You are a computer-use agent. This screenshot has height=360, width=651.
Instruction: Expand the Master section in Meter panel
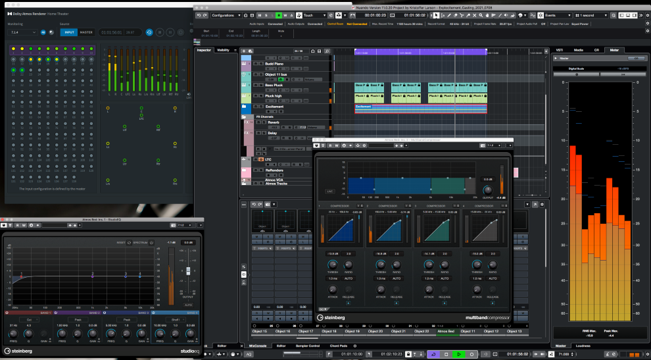[x=556, y=58]
